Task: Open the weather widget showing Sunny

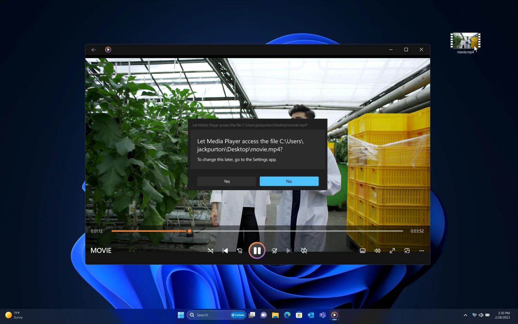Action: tap(14, 315)
